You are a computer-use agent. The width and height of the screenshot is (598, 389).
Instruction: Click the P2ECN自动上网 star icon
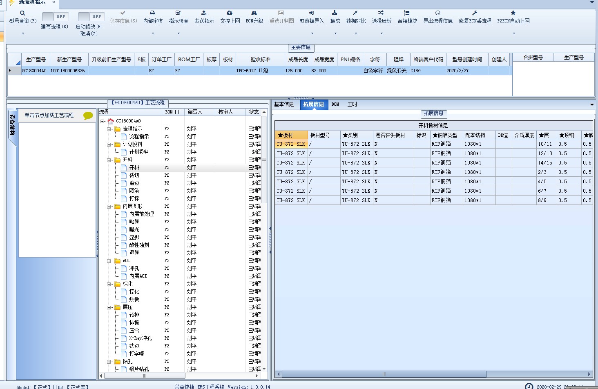(x=513, y=13)
